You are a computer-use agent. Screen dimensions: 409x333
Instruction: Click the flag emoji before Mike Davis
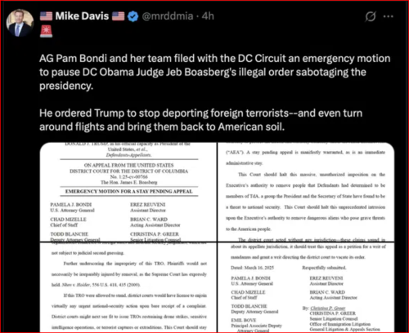[x=46, y=16]
